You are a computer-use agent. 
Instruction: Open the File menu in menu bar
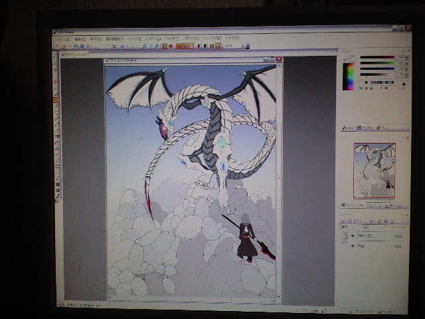pyautogui.click(x=64, y=39)
